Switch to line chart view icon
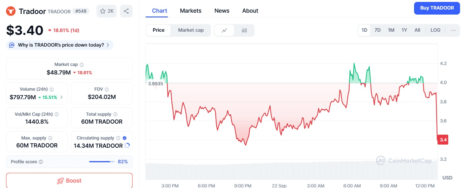 (224, 30)
